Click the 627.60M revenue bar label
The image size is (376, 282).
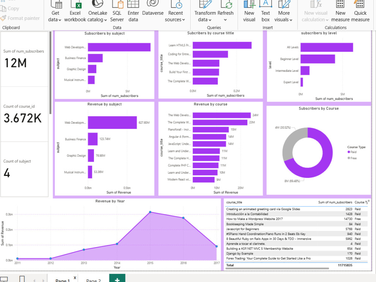tap(144, 123)
